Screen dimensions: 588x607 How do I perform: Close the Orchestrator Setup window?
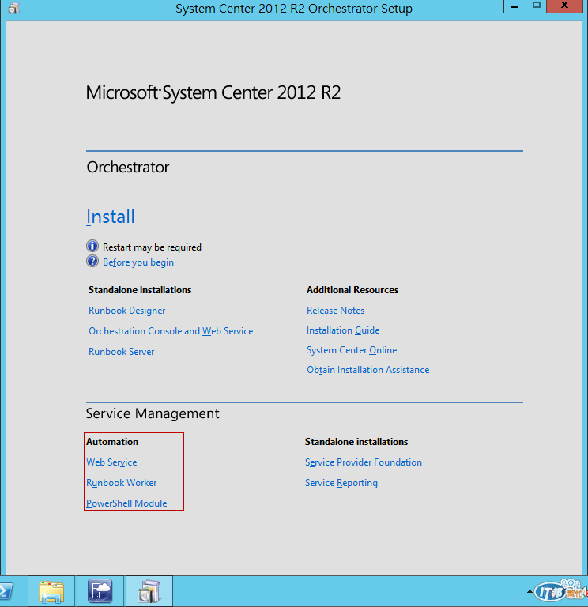[565, 6]
